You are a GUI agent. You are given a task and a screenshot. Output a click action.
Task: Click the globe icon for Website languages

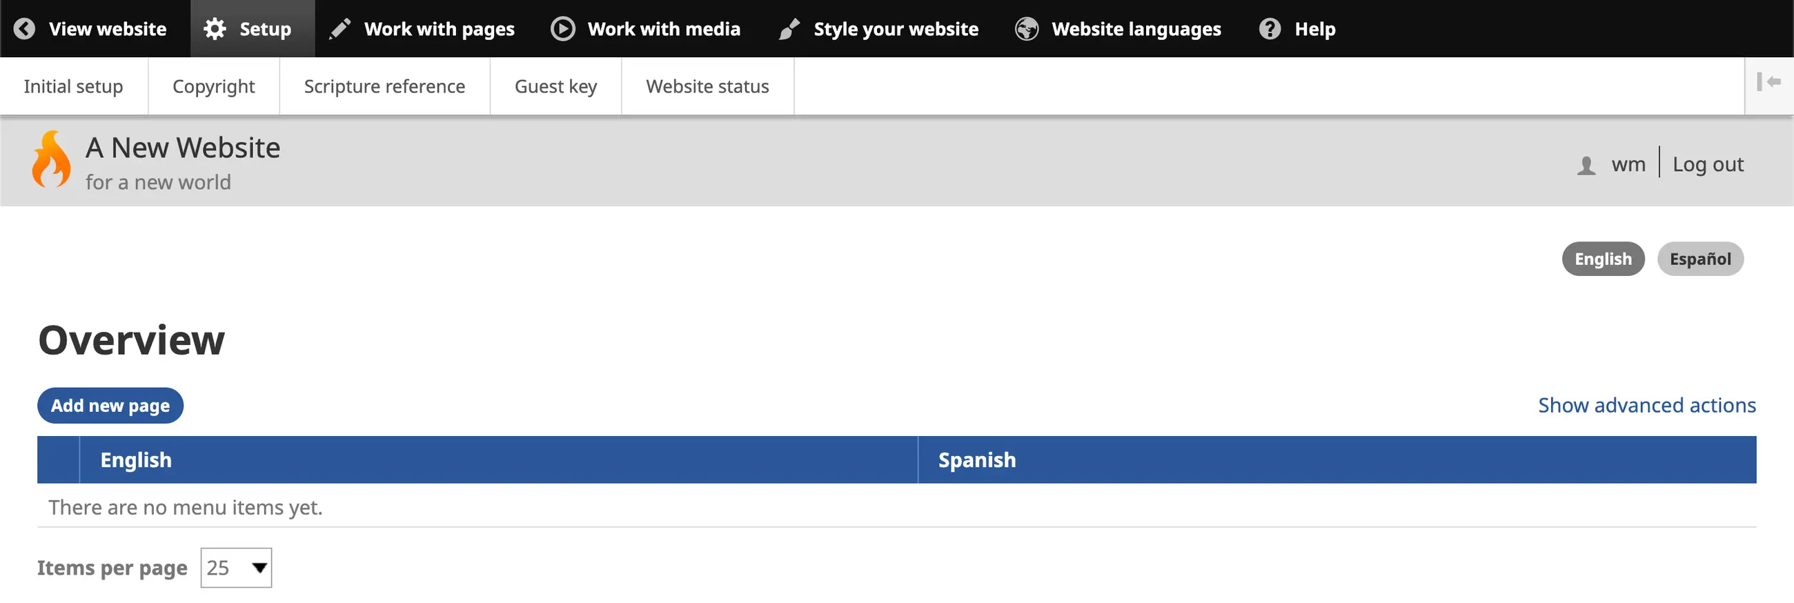[x=1027, y=28]
